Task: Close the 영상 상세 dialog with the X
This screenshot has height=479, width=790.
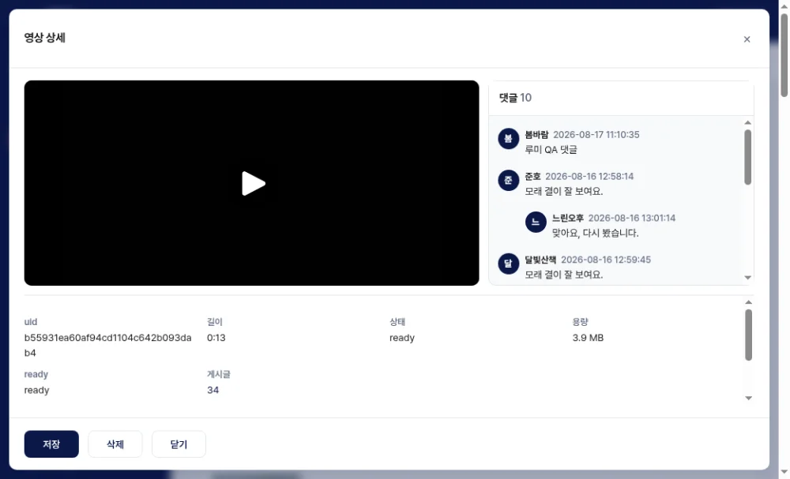Action: coord(747,39)
